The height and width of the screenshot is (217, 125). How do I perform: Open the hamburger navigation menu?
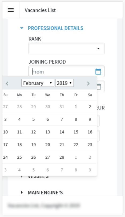coord(11,10)
